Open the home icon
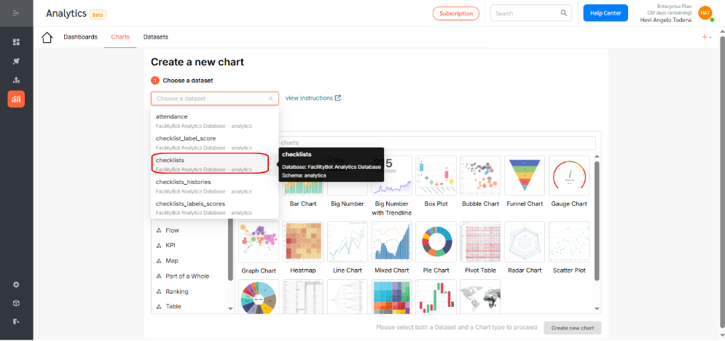The width and height of the screenshot is (725, 341). tap(47, 37)
